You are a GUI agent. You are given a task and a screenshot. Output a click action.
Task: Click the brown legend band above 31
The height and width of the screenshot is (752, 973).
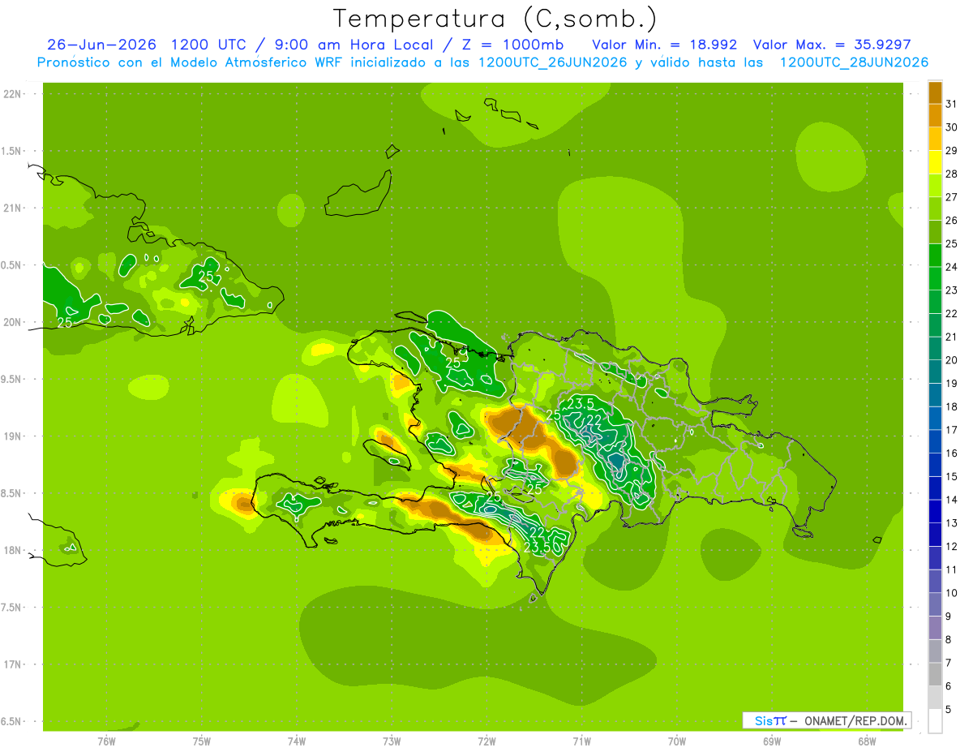click(935, 92)
